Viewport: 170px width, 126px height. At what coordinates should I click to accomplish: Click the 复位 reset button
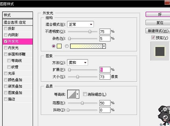(158, 22)
